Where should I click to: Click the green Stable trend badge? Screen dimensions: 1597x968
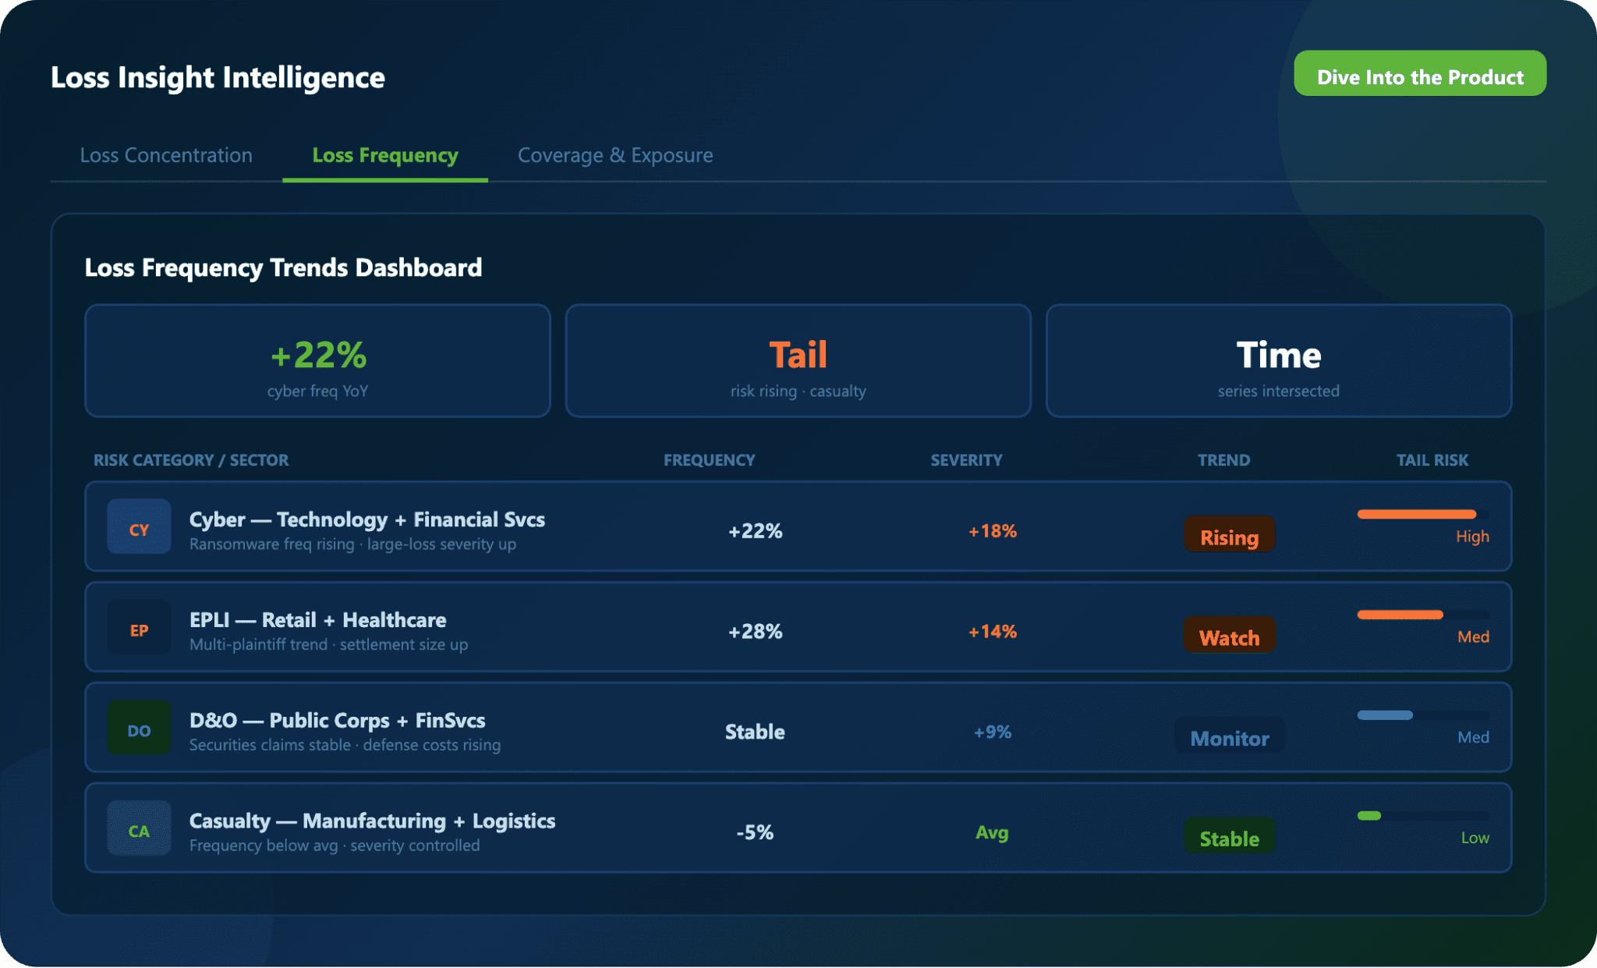[x=1229, y=837]
